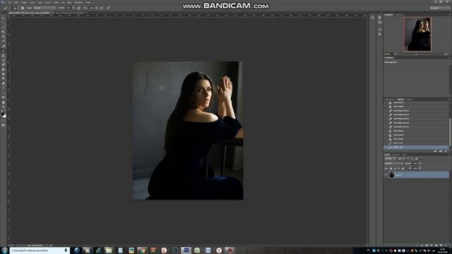Image resolution: width=452 pixels, height=254 pixels.
Task: Select the highlighted Brush Tool history state
Action: point(416,147)
